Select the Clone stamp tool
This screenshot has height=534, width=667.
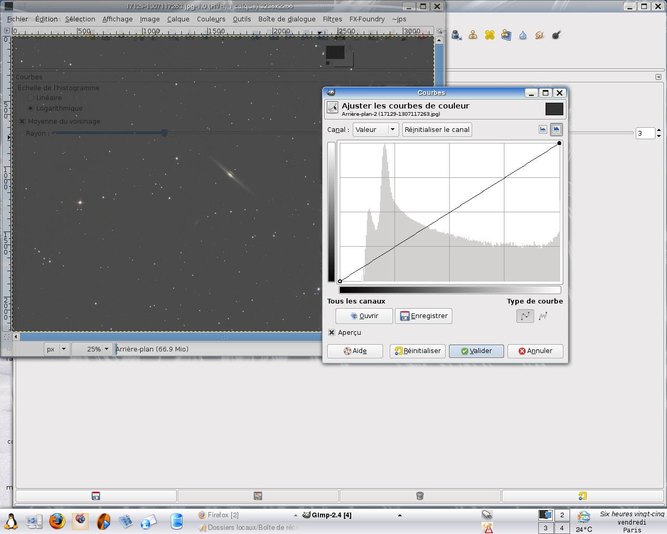473,35
